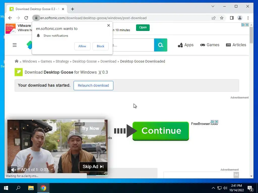Follow the Desktop Goose breadcrumb link
Screen dimensions: 258x193
85,61
